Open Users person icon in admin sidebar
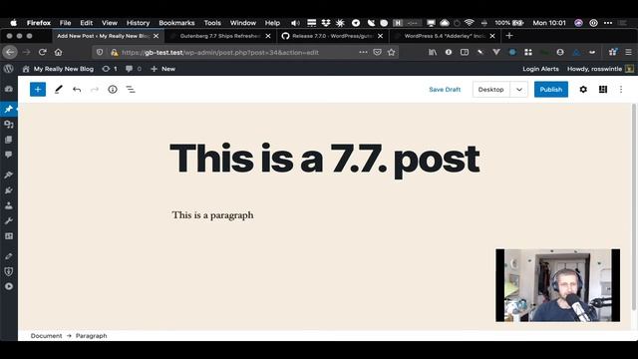This screenshot has width=638, height=359. 9,205
